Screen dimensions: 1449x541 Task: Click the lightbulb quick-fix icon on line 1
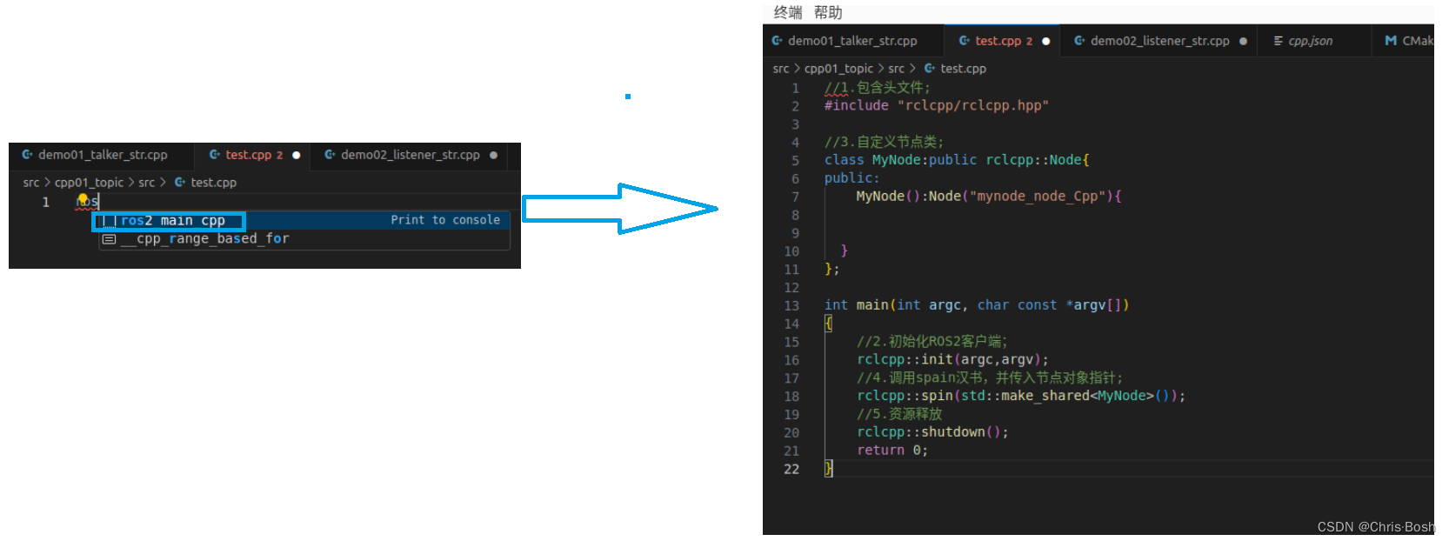[x=83, y=199]
